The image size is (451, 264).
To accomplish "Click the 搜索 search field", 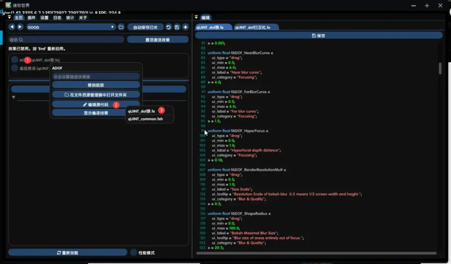I will [66, 40].
